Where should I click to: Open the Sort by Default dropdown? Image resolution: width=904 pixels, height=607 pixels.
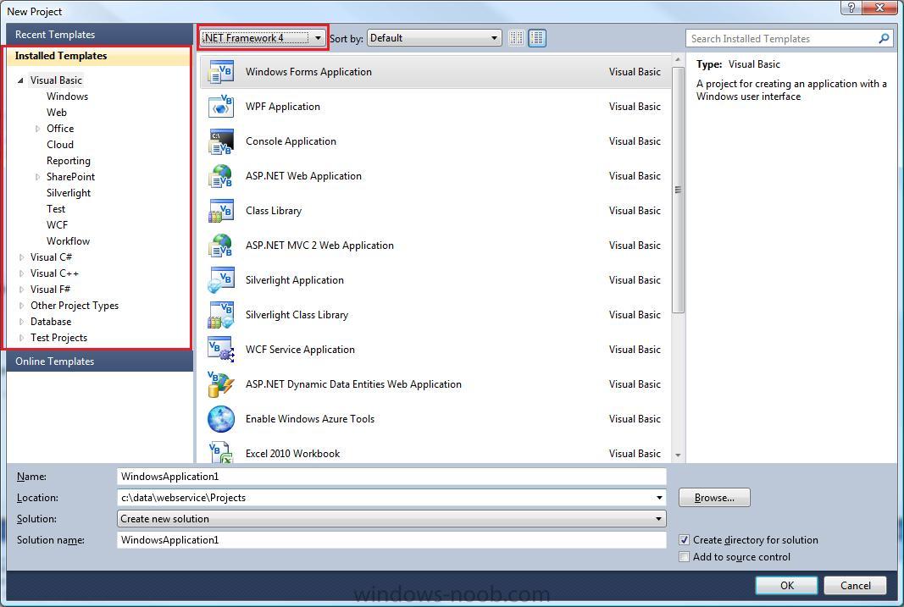[x=434, y=38]
